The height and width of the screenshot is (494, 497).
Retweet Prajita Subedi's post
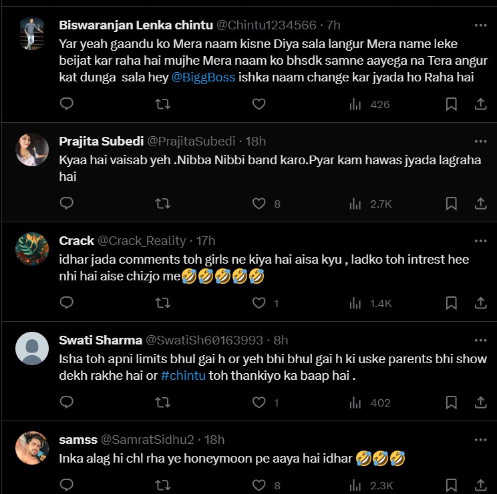[x=162, y=204]
